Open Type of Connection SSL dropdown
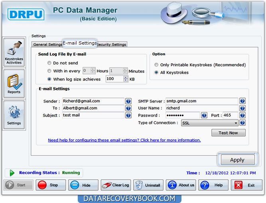The image size is (266, 203). (x=210, y=123)
